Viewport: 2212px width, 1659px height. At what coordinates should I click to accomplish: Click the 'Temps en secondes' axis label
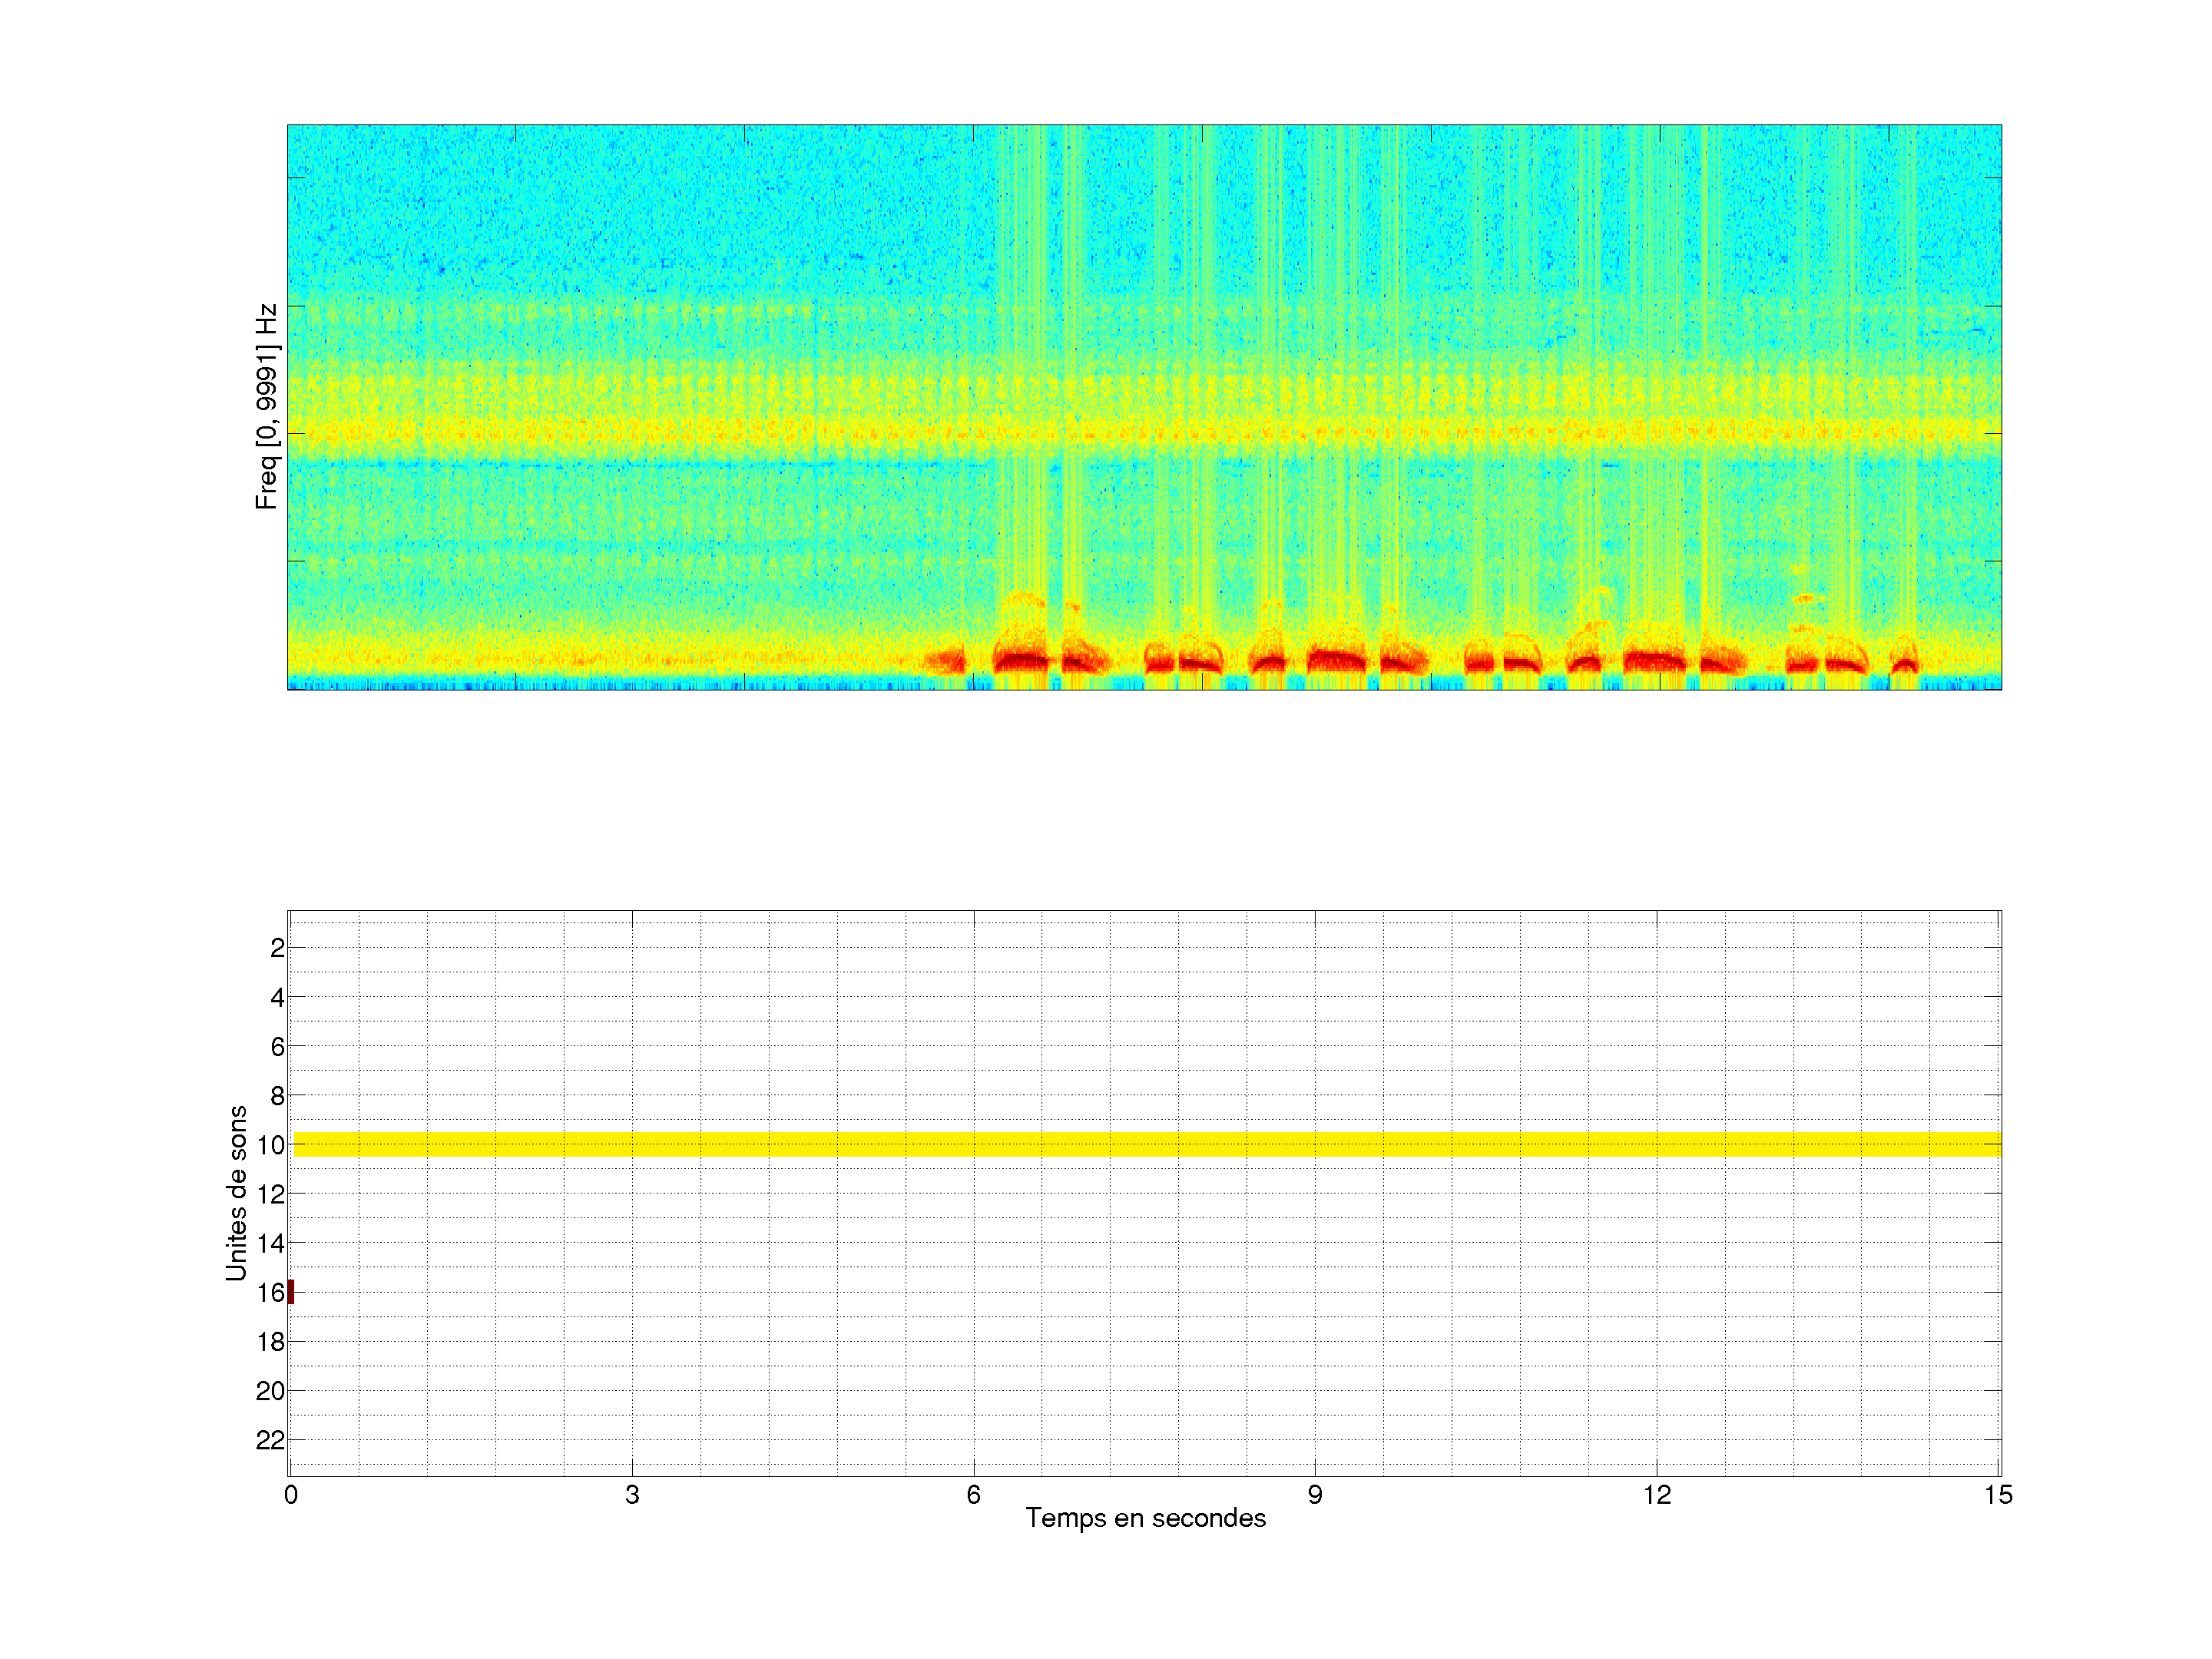point(1145,1518)
